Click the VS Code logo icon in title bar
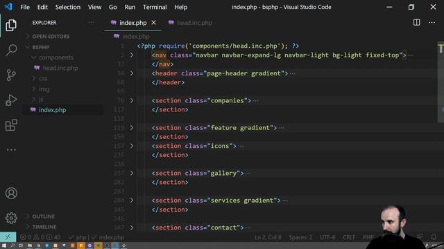The image size is (444, 249). click(8, 7)
